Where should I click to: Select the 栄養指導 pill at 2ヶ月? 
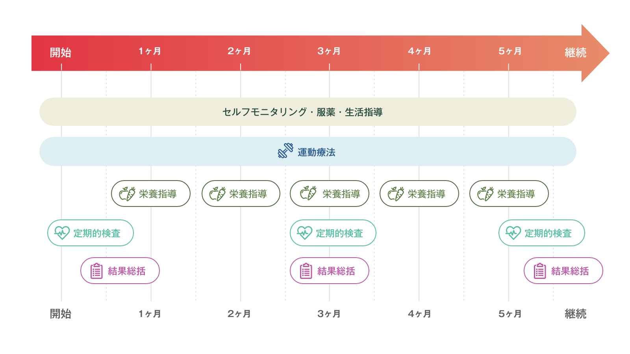241,194
